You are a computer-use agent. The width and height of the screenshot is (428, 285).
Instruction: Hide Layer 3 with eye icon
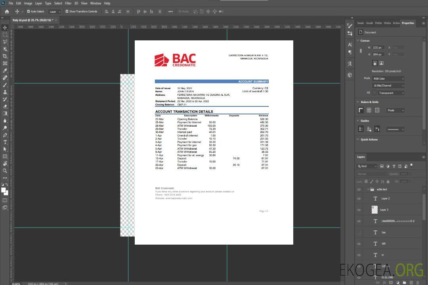coord(359,210)
